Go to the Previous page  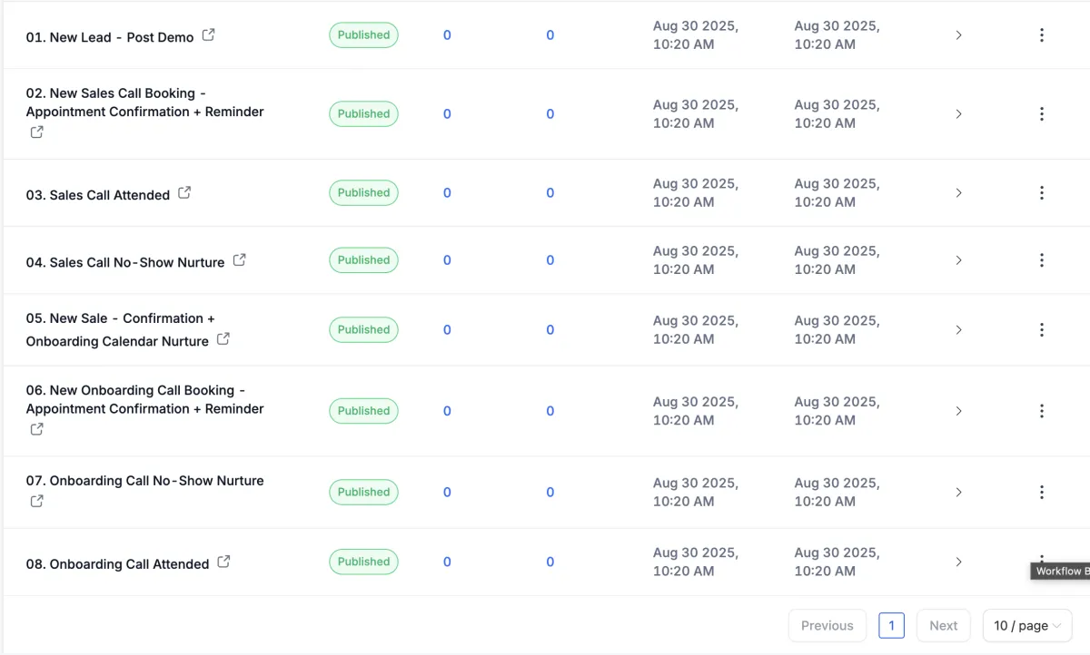[x=827, y=626]
